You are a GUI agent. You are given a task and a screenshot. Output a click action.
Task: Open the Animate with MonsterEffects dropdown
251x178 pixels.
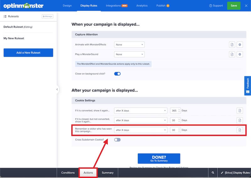point(129,45)
